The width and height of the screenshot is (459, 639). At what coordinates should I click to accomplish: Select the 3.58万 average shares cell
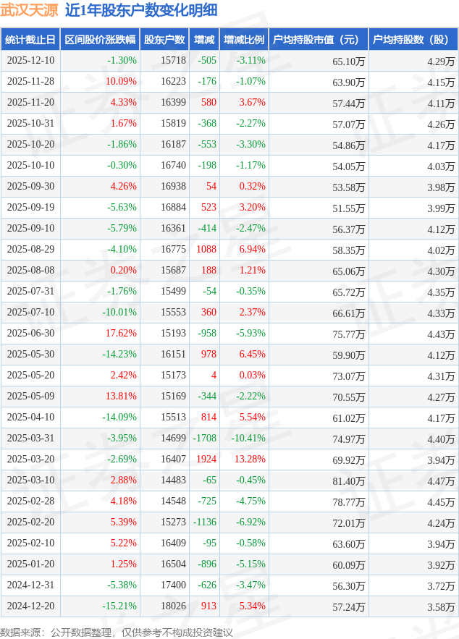pos(441,607)
